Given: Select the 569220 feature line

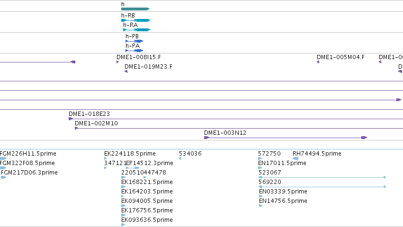Looking at the screenshot, I should (x=322, y=187).
